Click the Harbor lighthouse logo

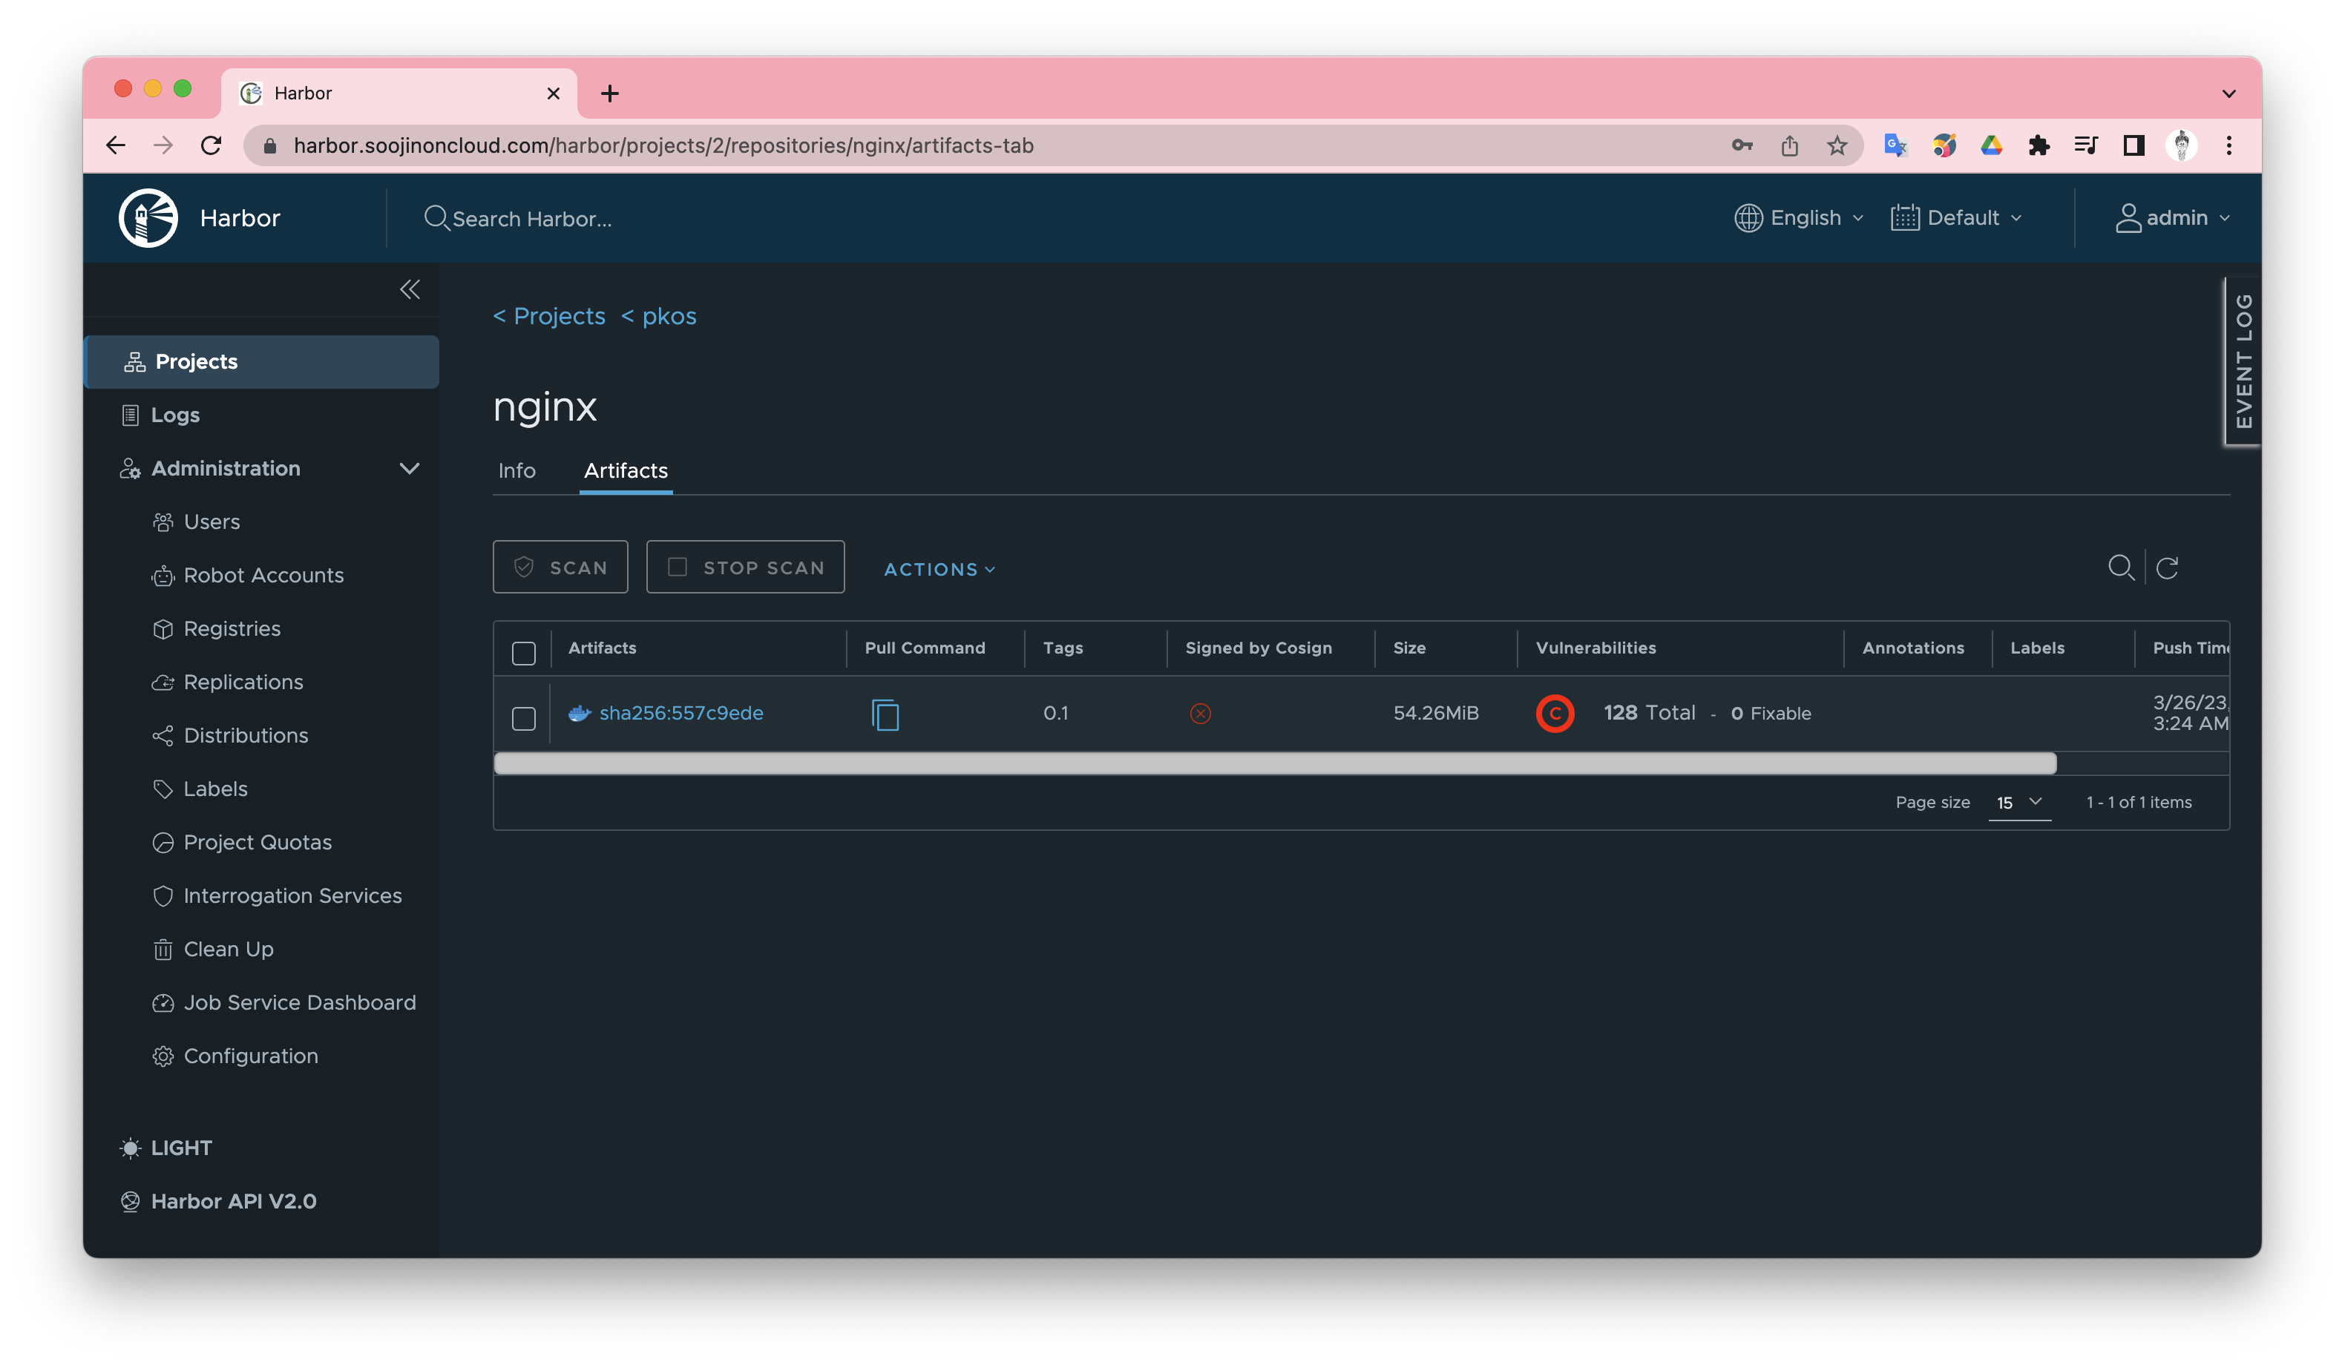(x=148, y=217)
